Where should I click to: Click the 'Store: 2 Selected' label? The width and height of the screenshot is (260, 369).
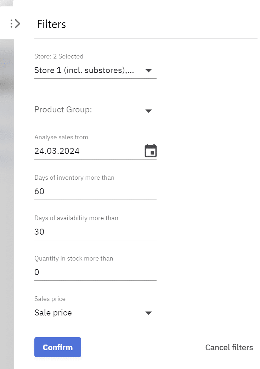(x=59, y=56)
